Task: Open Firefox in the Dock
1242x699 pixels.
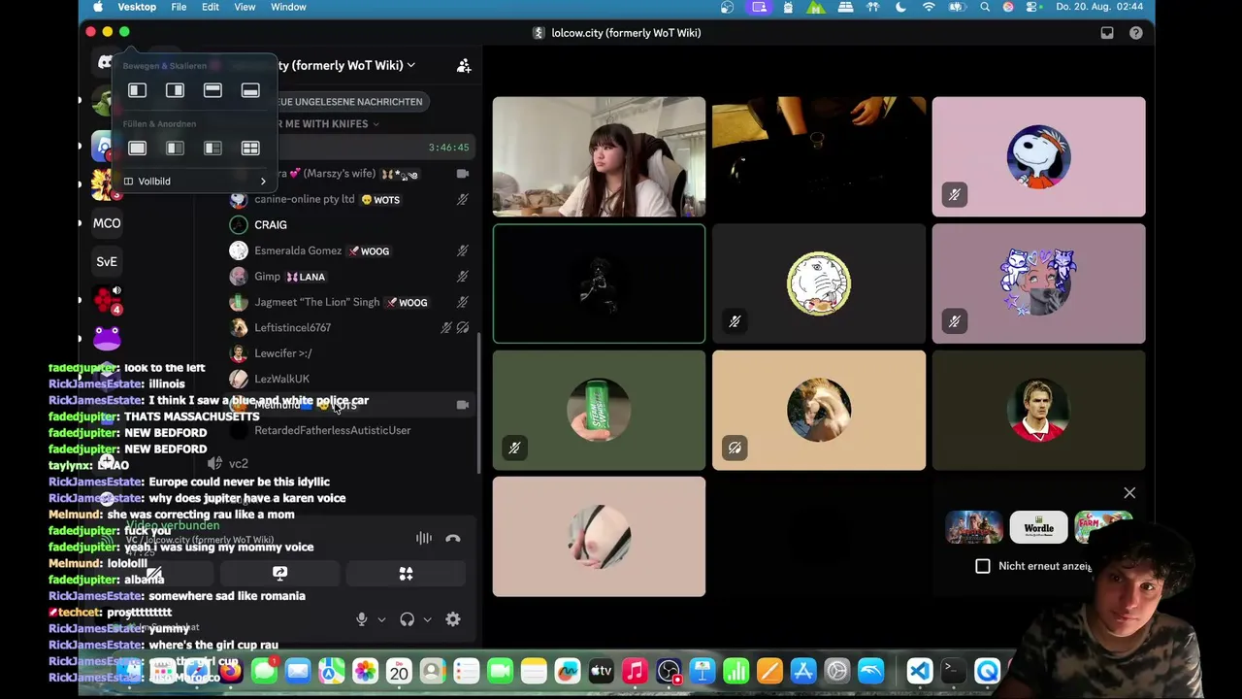Action: 230,671
